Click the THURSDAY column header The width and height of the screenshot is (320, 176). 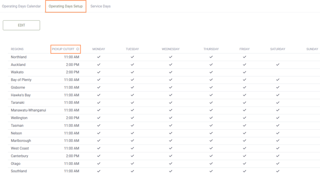coord(211,49)
